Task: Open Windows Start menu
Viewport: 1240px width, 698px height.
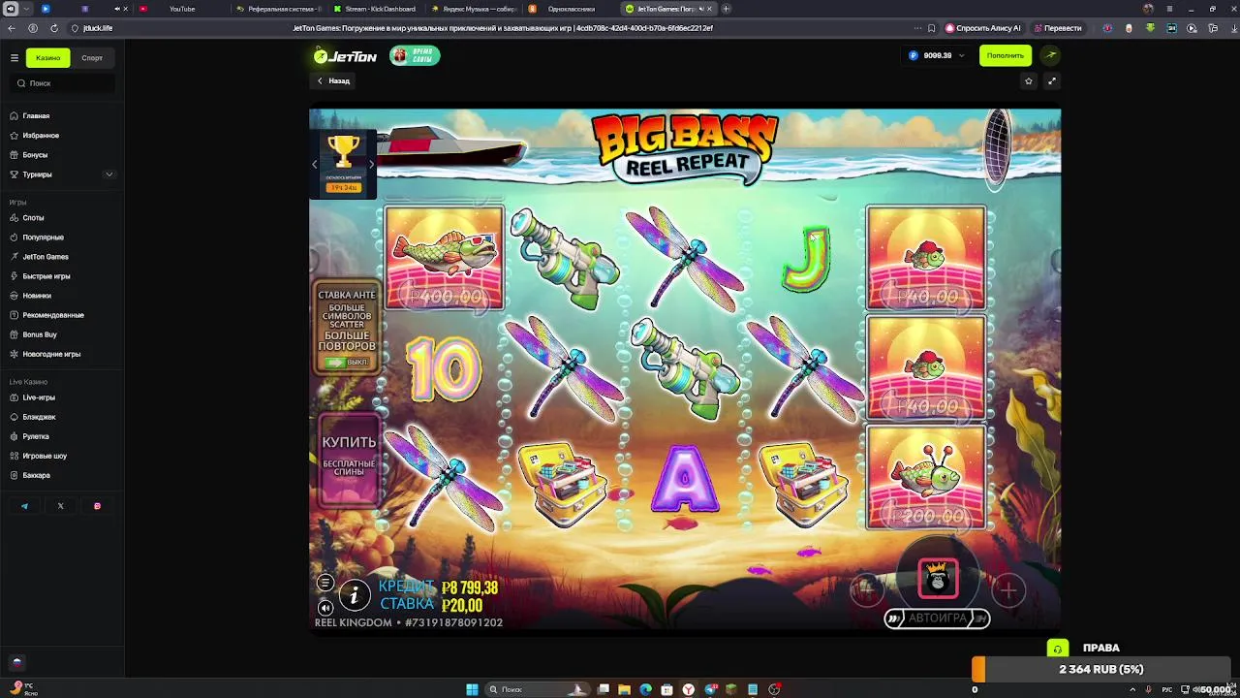Action: click(x=472, y=689)
